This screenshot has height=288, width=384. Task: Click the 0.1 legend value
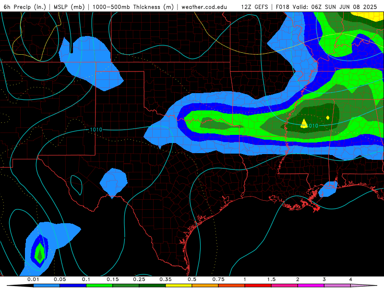point(86,279)
